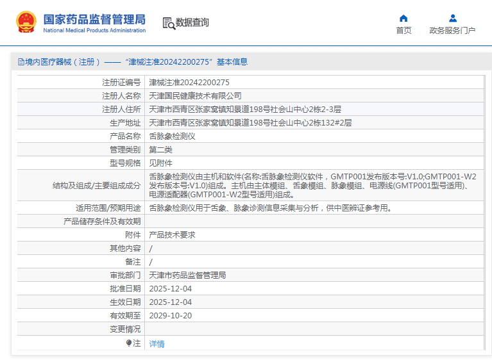Image resolution: width=492 pixels, height=360 pixels.
Task: Click the 生效日期 label
Action: point(125,302)
